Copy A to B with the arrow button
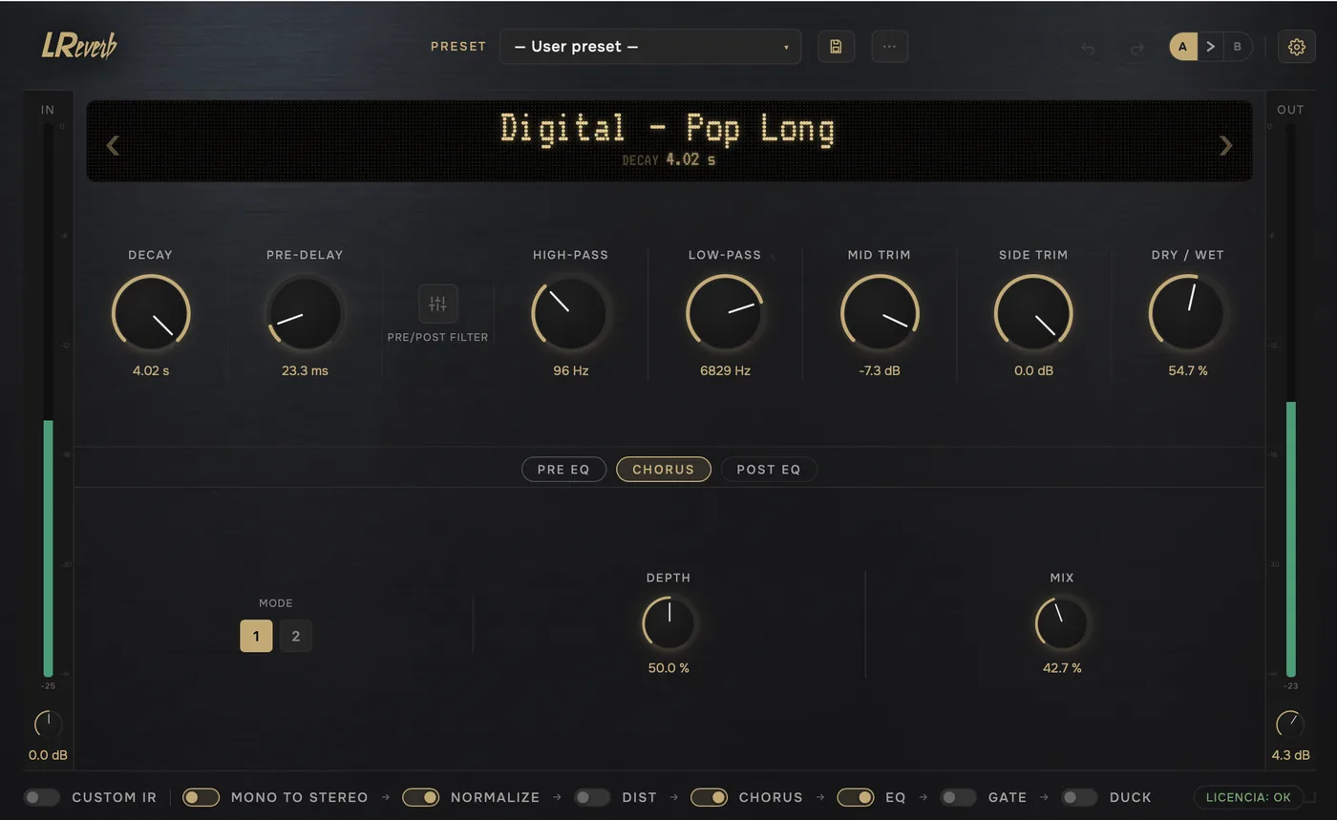The width and height of the screenshot is (1337, 820). (x=1210, y=47)
